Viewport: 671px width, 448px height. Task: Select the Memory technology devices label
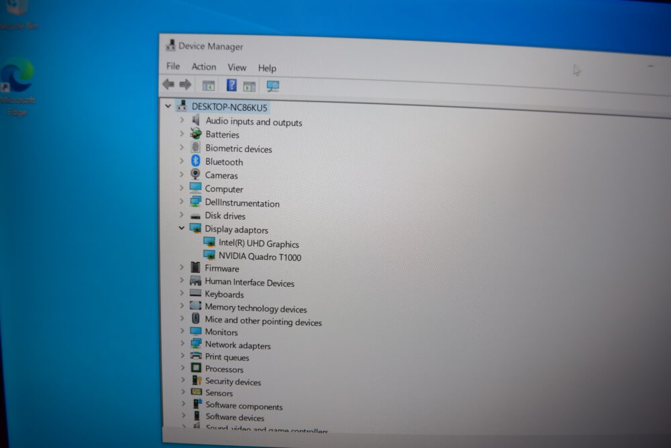click(x=256, y=308)
